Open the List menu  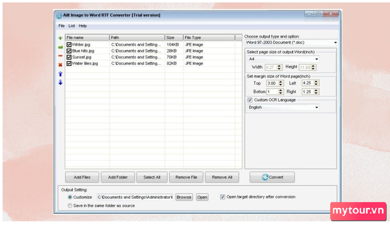click(72, 26)
